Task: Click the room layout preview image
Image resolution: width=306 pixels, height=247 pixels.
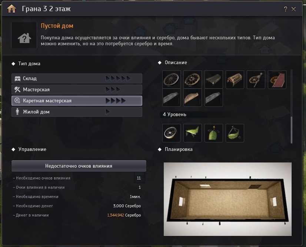Action: pos(227,199)
